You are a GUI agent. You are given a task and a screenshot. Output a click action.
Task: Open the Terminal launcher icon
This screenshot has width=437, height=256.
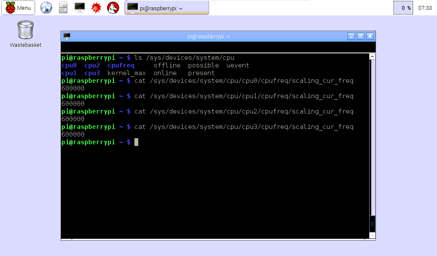(x=79, y=8)
